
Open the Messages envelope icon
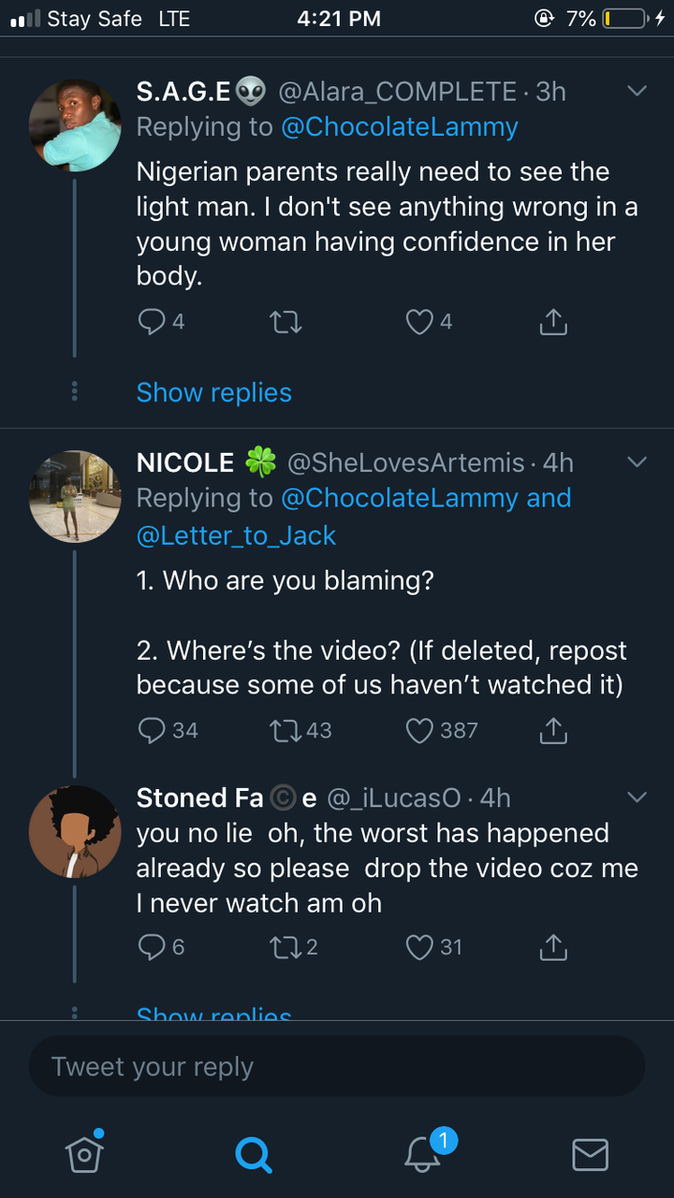590,1154
